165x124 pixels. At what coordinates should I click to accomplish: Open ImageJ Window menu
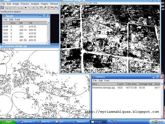pos(54,4)
